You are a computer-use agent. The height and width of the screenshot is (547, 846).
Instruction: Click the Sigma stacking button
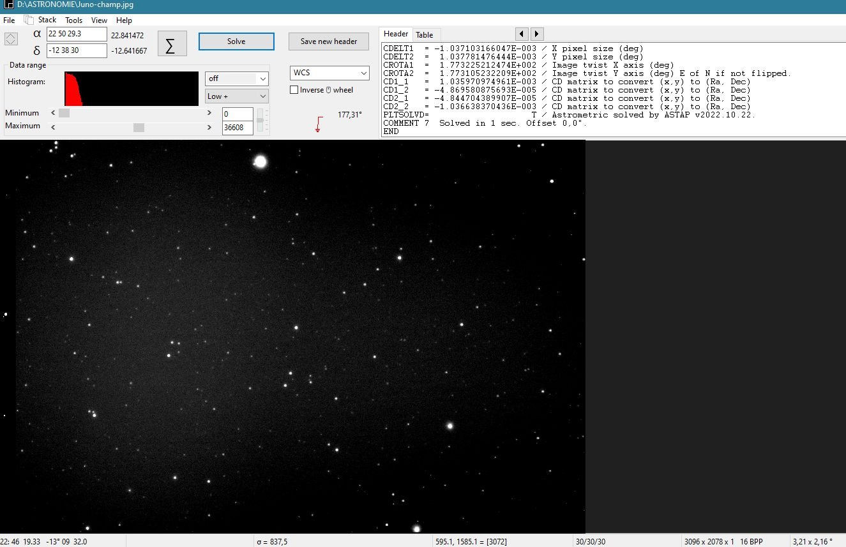pos(172,43)
